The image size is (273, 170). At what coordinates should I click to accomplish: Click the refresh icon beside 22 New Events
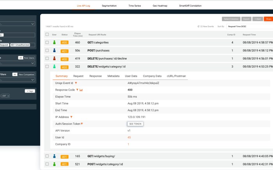pos(199,26)
